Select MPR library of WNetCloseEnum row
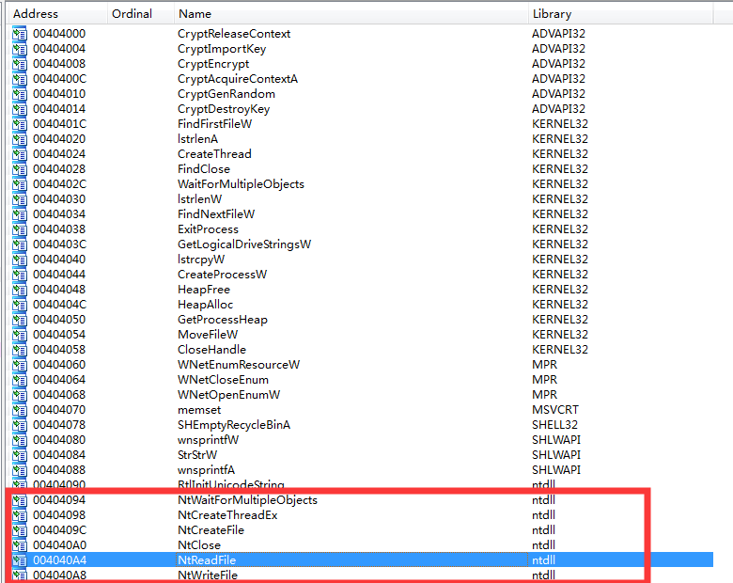The image size is (733, 583). point(545,380)
